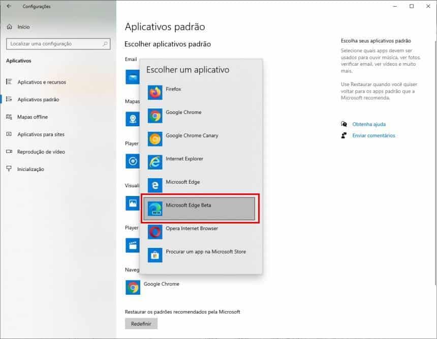Go back using the arrow icon
The width and height of the screenshot is (437, 339).
coord(9,6)
